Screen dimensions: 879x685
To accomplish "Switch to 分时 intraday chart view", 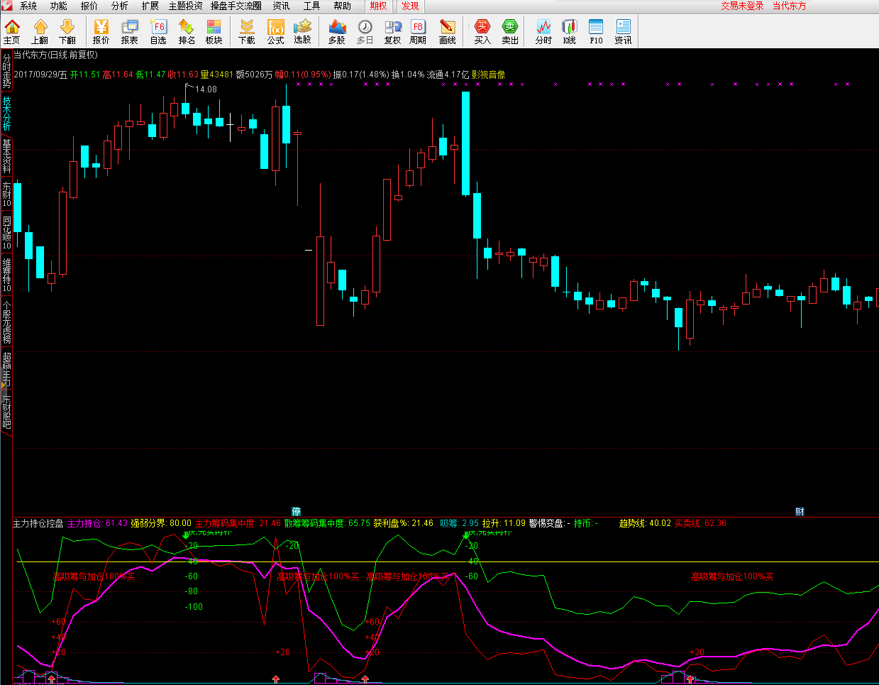I will [x=543, y=31].
